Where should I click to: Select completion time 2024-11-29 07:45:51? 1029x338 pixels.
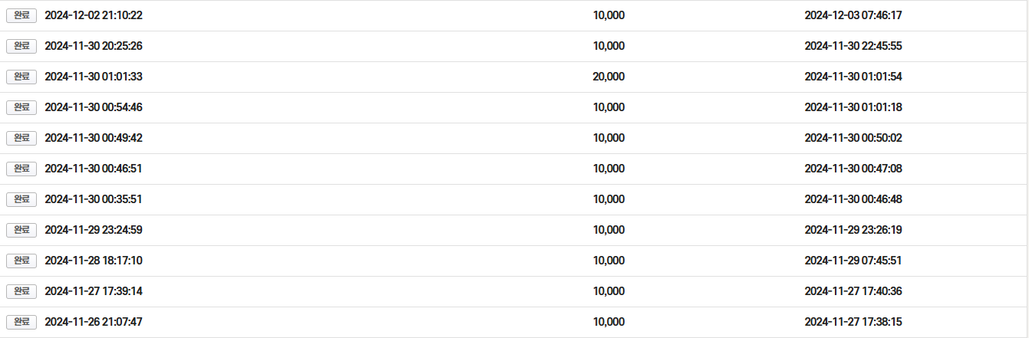853,261
